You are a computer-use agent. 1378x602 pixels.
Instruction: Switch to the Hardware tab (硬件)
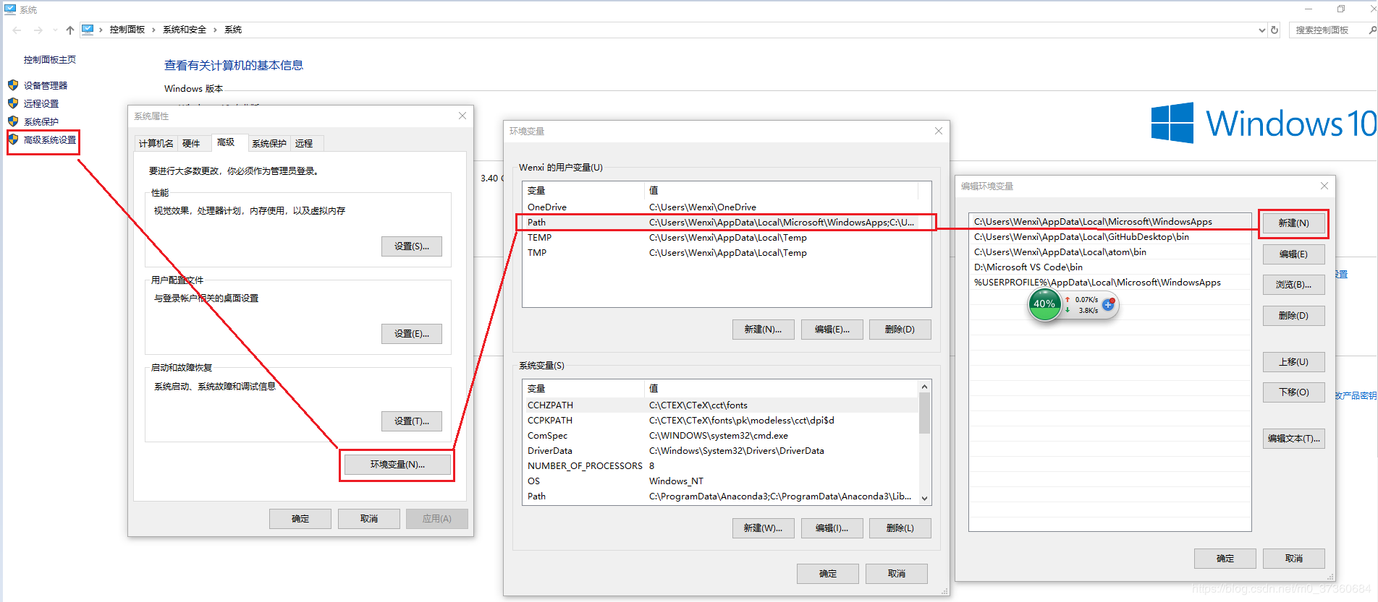click(191, 143)
